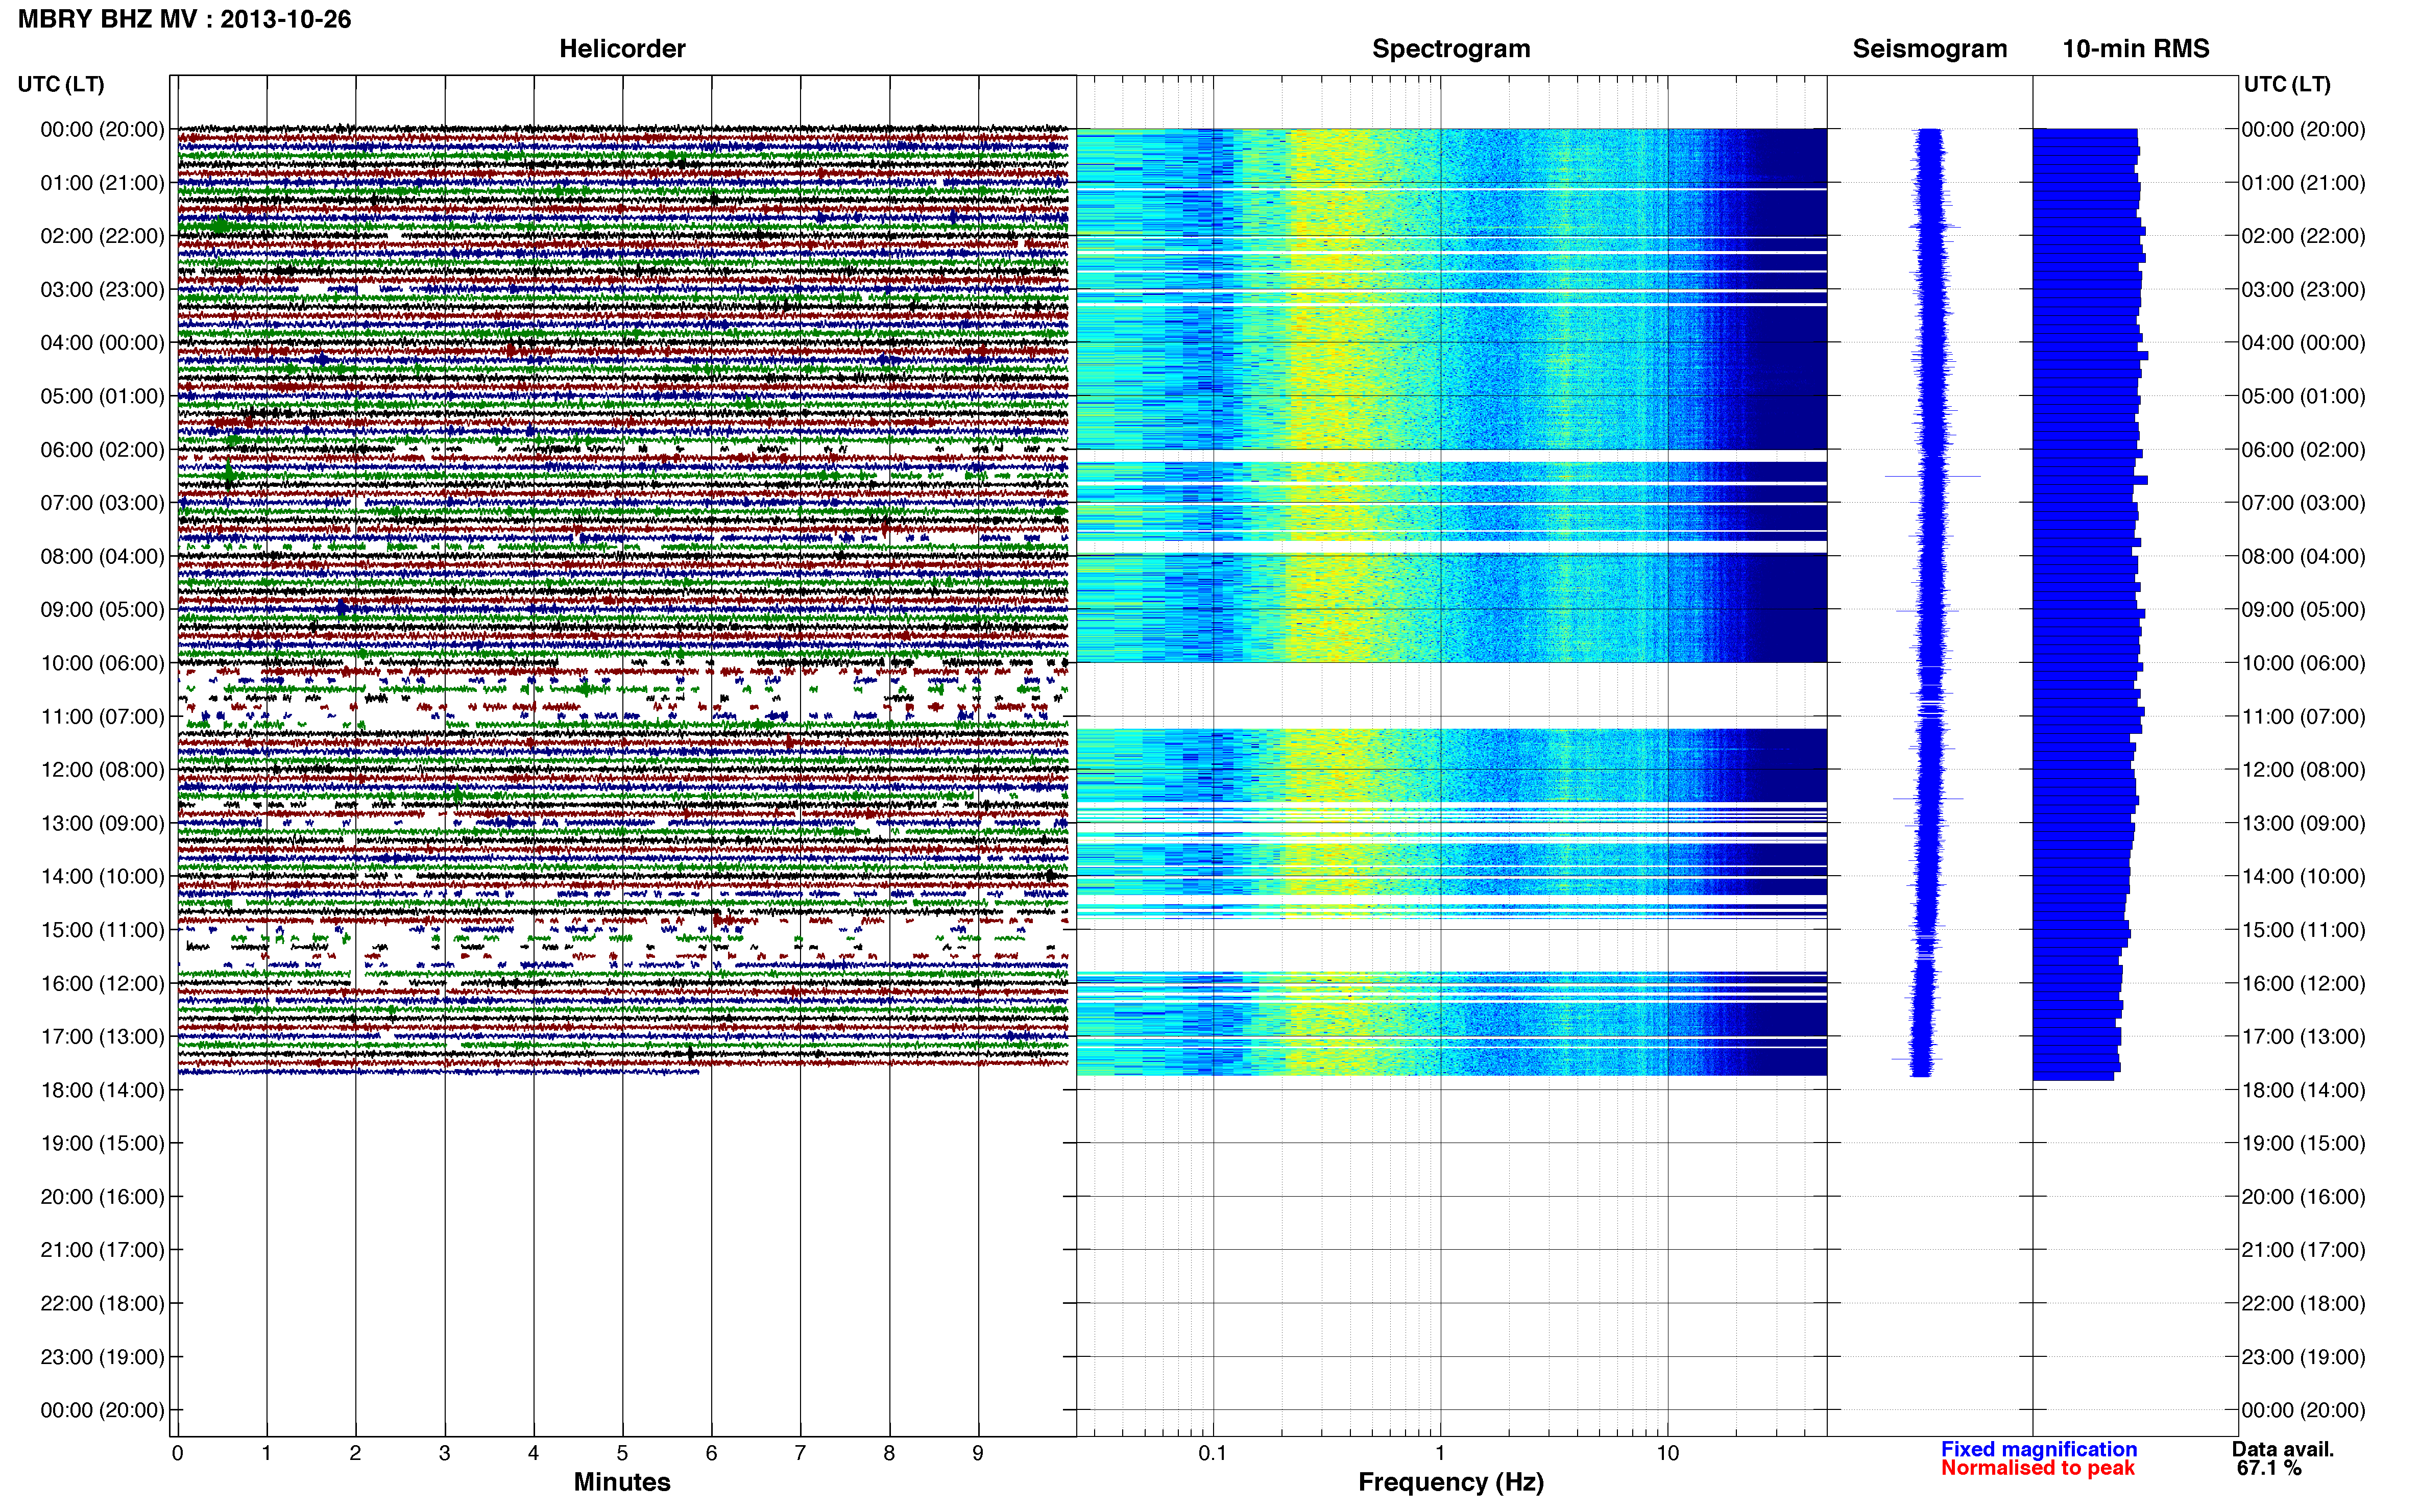Click the right '01:00 (21:00)' time label

(2304, 183)
